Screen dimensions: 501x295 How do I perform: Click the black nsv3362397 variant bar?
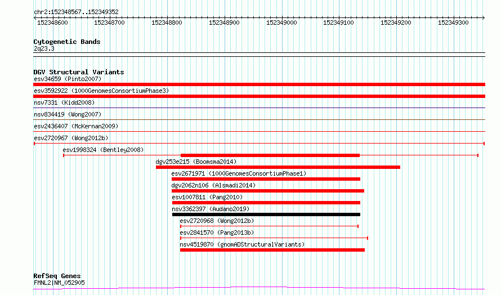(266, 214)
